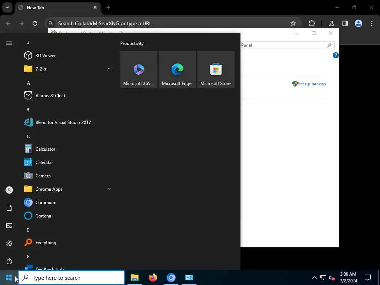Click the muted volume tray icon
The height and width of the screenshot is (285, 380).
[332, 278]
